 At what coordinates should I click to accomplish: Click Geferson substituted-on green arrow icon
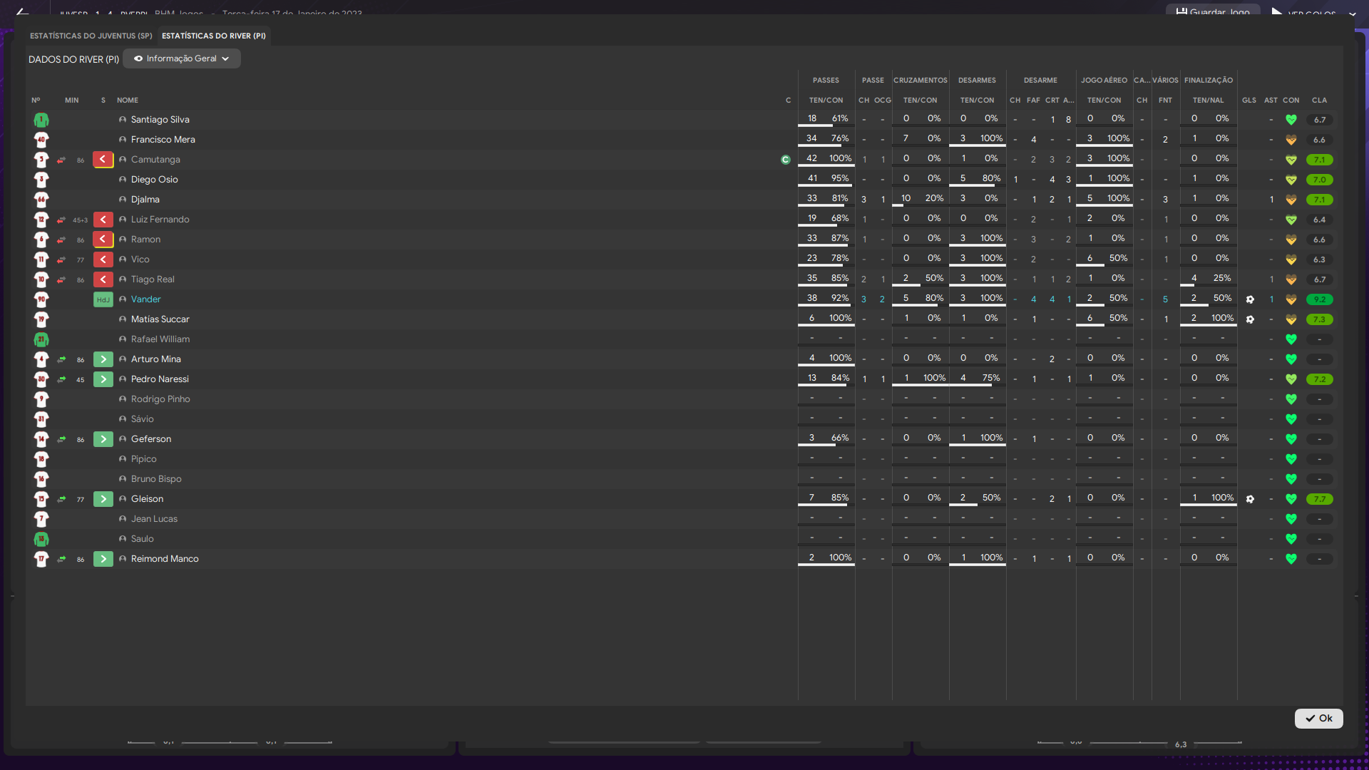tap(103, 439)
